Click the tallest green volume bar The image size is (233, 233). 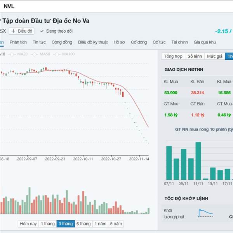(30, 200)
